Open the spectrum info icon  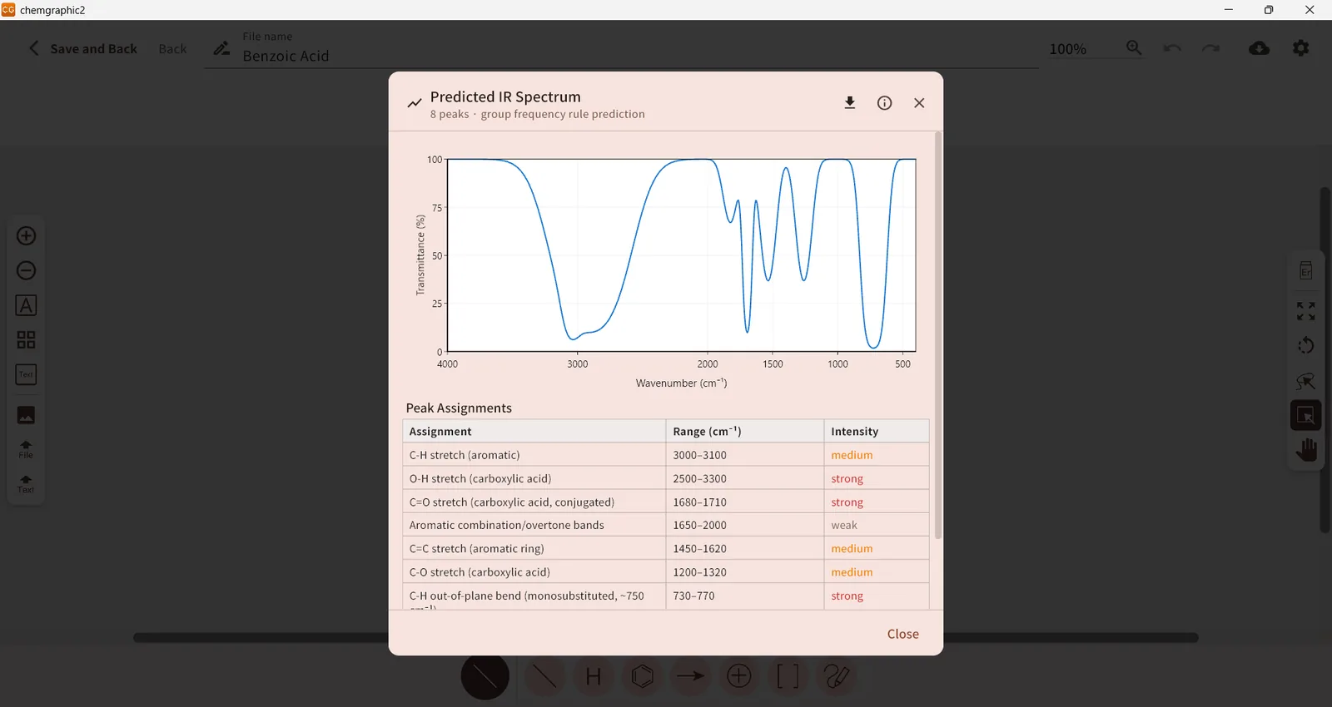885,102
